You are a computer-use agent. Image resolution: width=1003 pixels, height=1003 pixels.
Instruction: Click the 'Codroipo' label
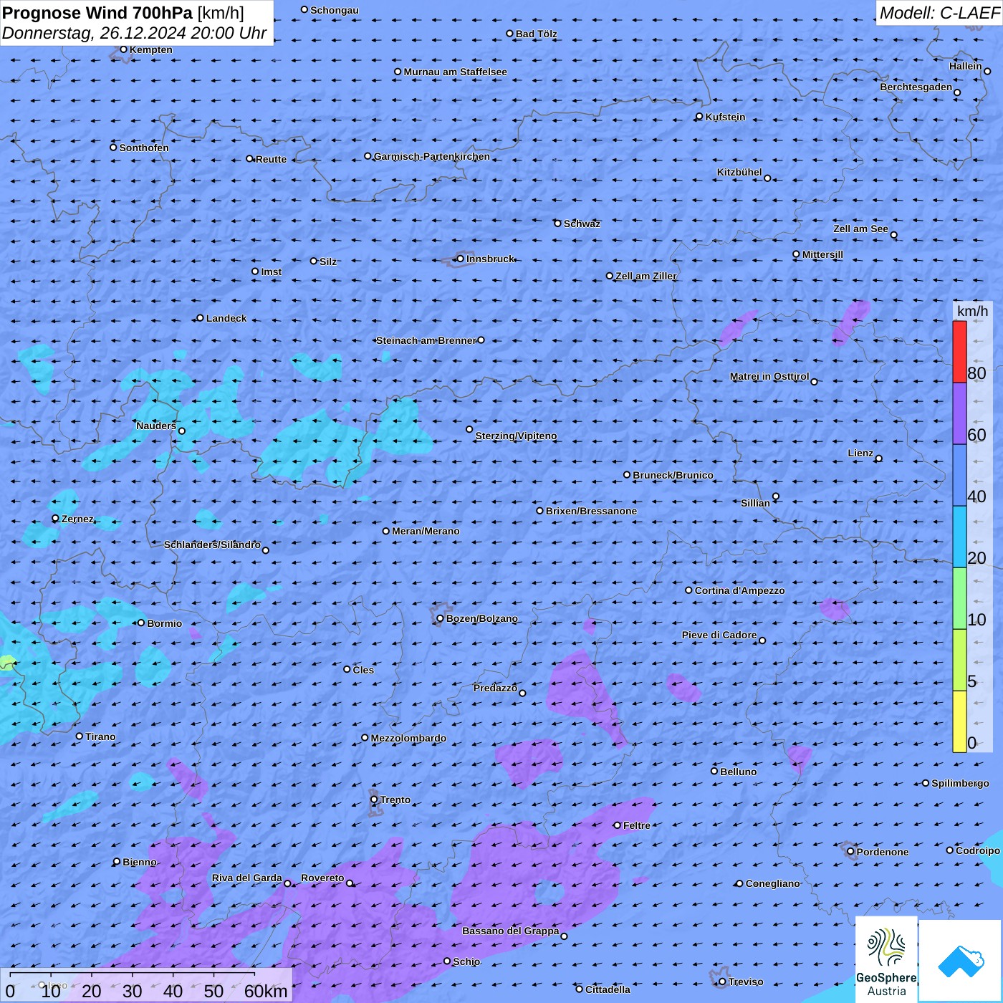pos(978,850)
